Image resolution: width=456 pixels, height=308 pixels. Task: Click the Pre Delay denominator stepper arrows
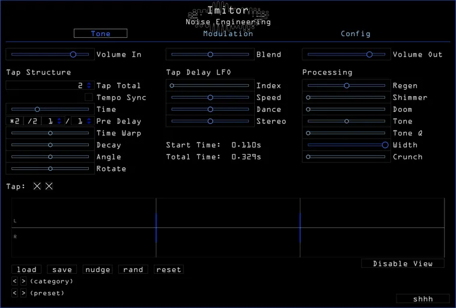(x=89, y=121)
